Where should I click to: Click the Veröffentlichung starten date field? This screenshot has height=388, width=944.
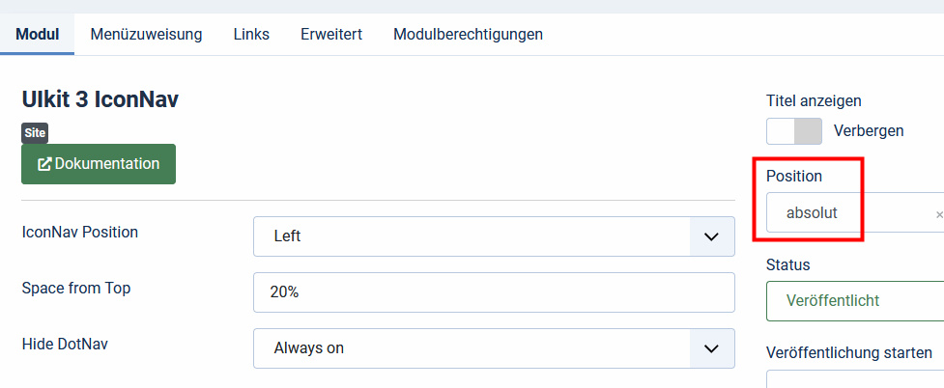(855, 379)
